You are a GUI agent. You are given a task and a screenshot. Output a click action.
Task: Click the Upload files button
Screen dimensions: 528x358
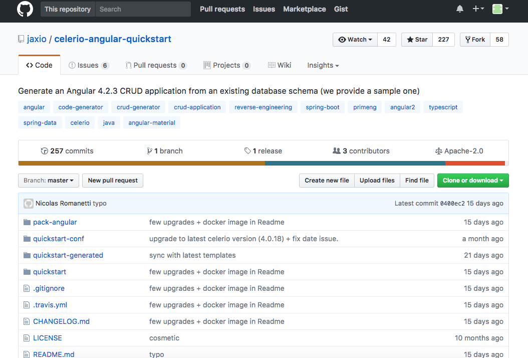(x=377, y=181)
